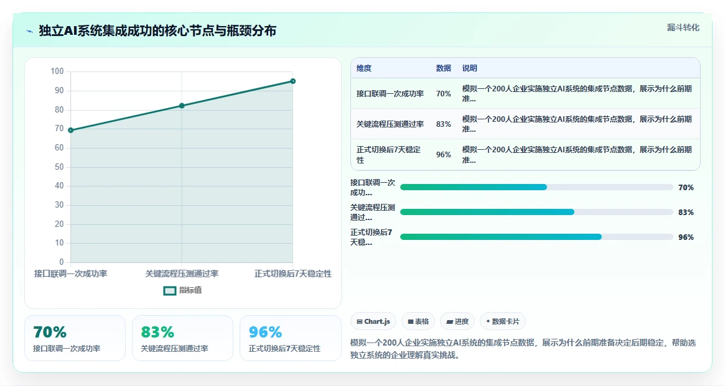Image resolution: width=725 pixels, height=386 pixels.
Task: Click the x-axis label 正式切换后7天稳定性
Action: (x=292, y=273)
